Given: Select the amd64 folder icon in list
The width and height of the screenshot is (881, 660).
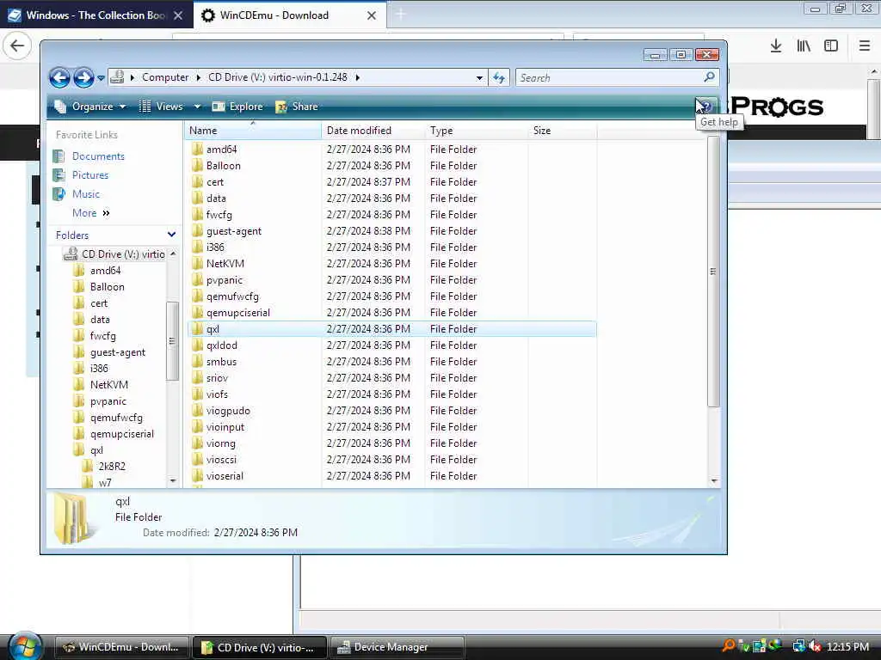Looking at the screenshot, I should [x=197, y=150].
